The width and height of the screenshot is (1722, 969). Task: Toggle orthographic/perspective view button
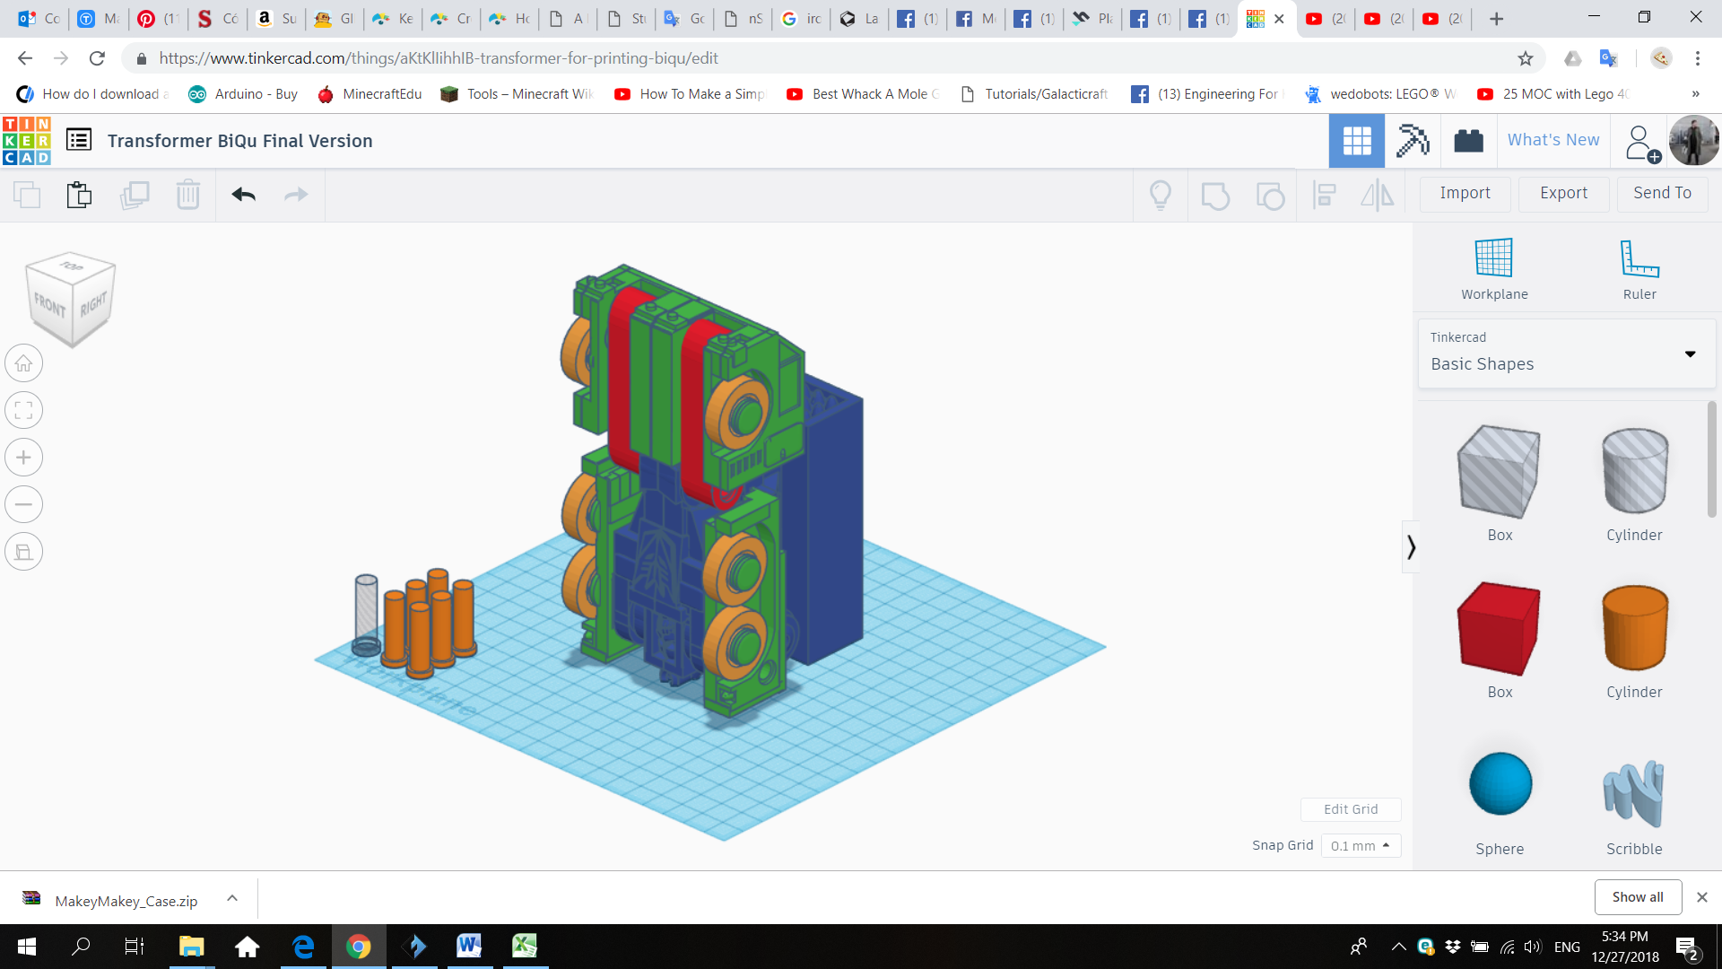[x=24, y=552]
